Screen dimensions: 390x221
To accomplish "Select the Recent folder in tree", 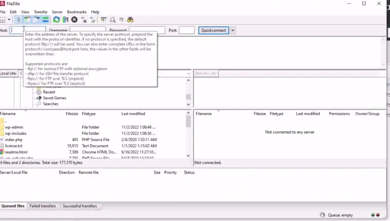I will (x=49, y=92).
